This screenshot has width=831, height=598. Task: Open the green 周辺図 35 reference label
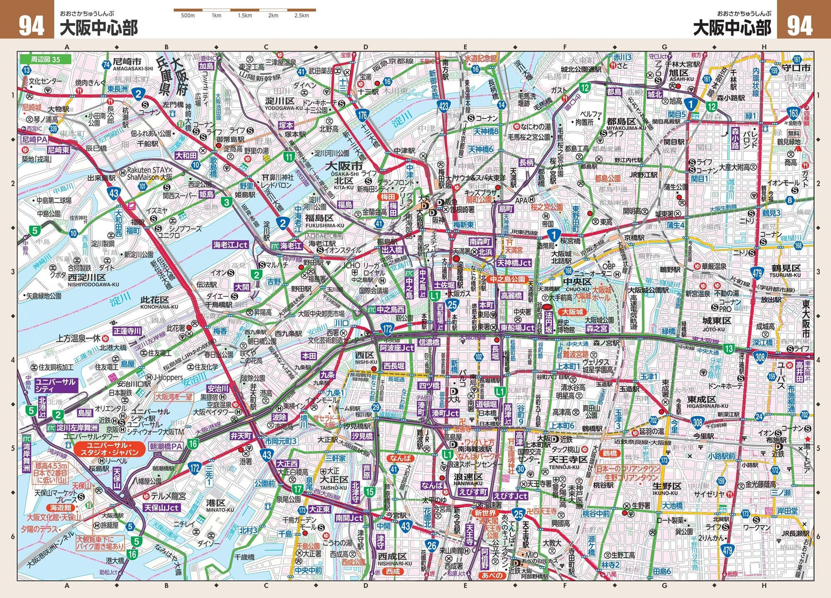45,59
